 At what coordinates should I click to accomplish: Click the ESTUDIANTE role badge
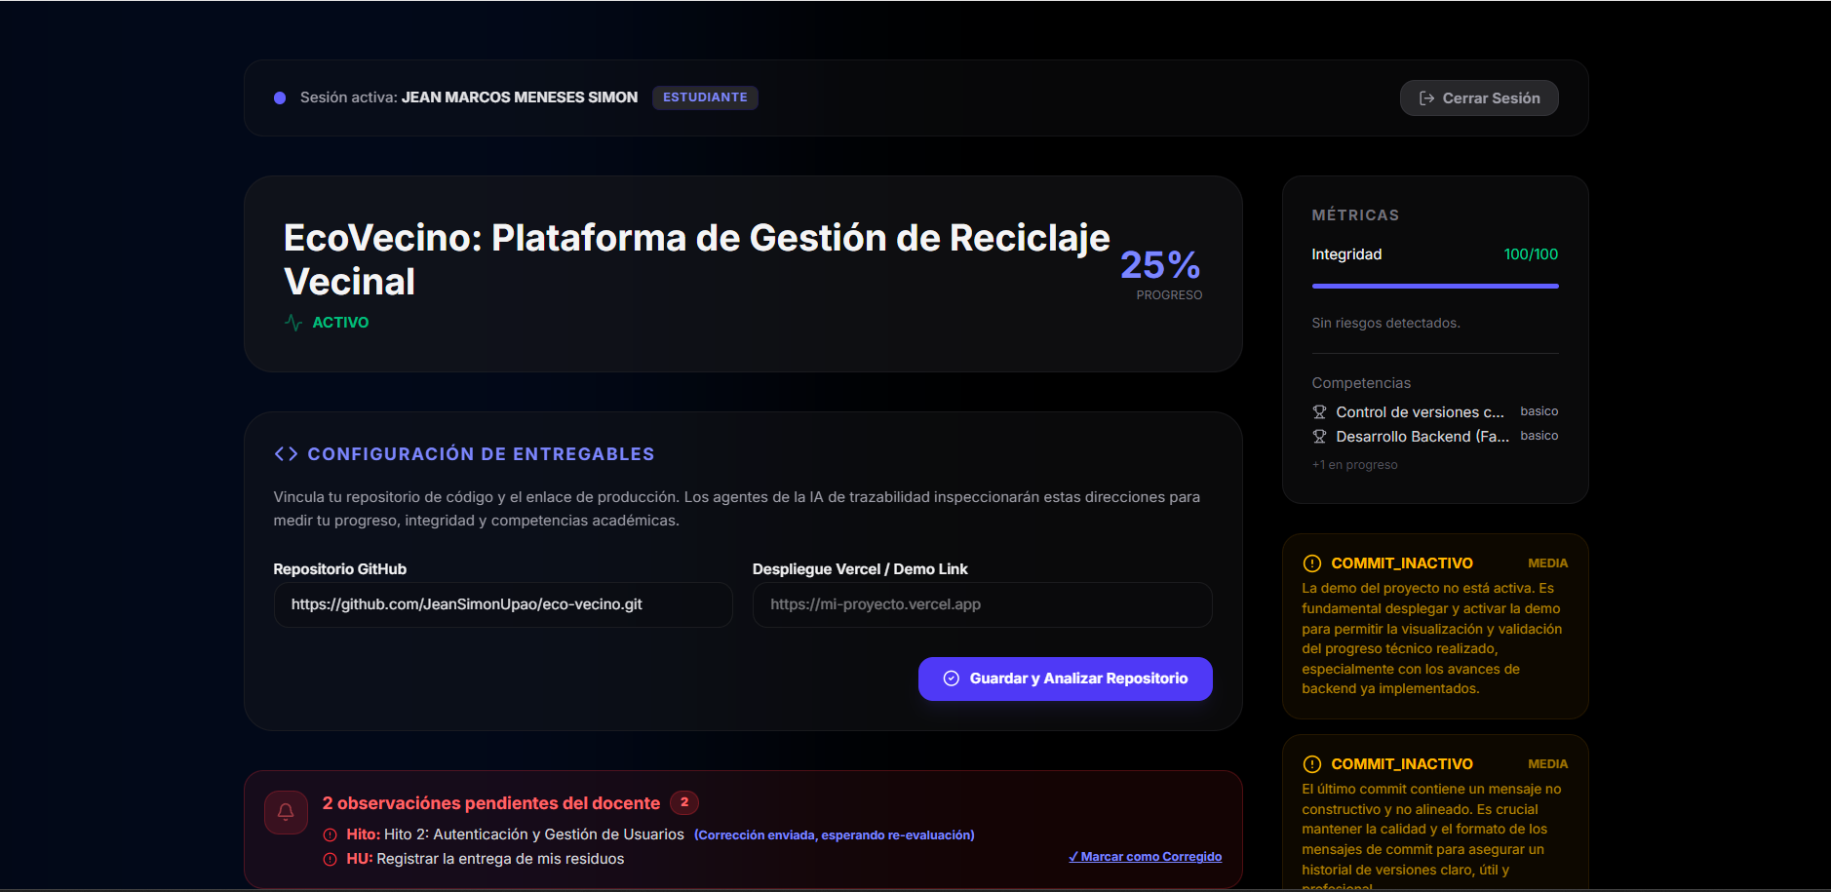(705, 97)
